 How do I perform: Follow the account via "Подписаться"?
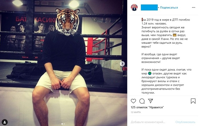click(169, 7)
